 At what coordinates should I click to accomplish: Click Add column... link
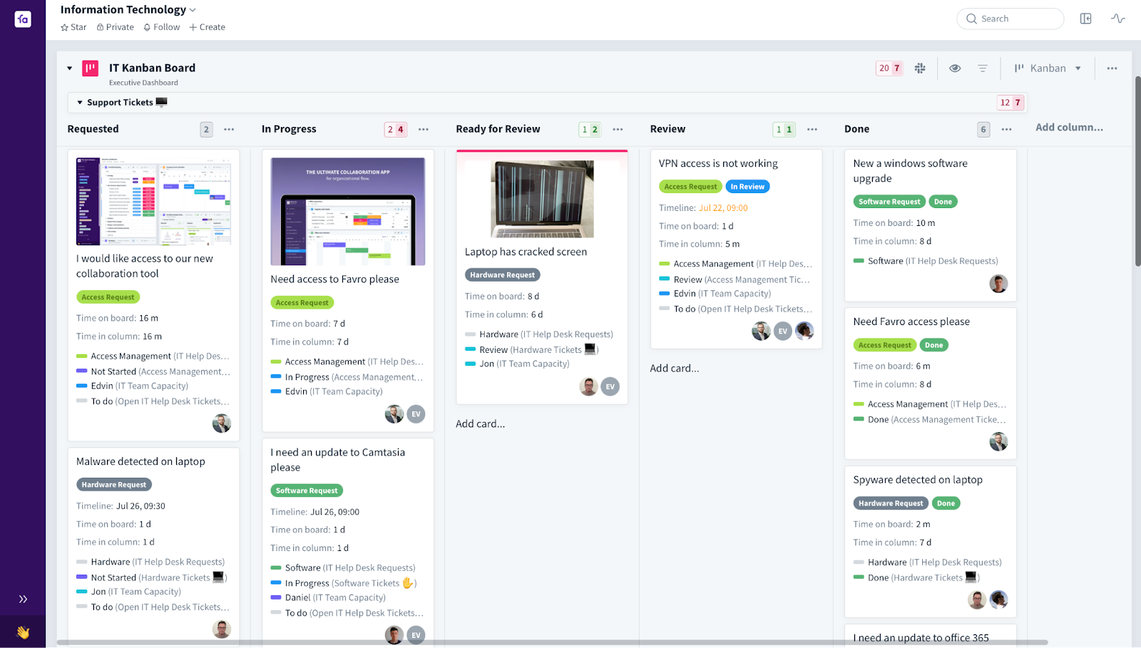(1069, 128)
